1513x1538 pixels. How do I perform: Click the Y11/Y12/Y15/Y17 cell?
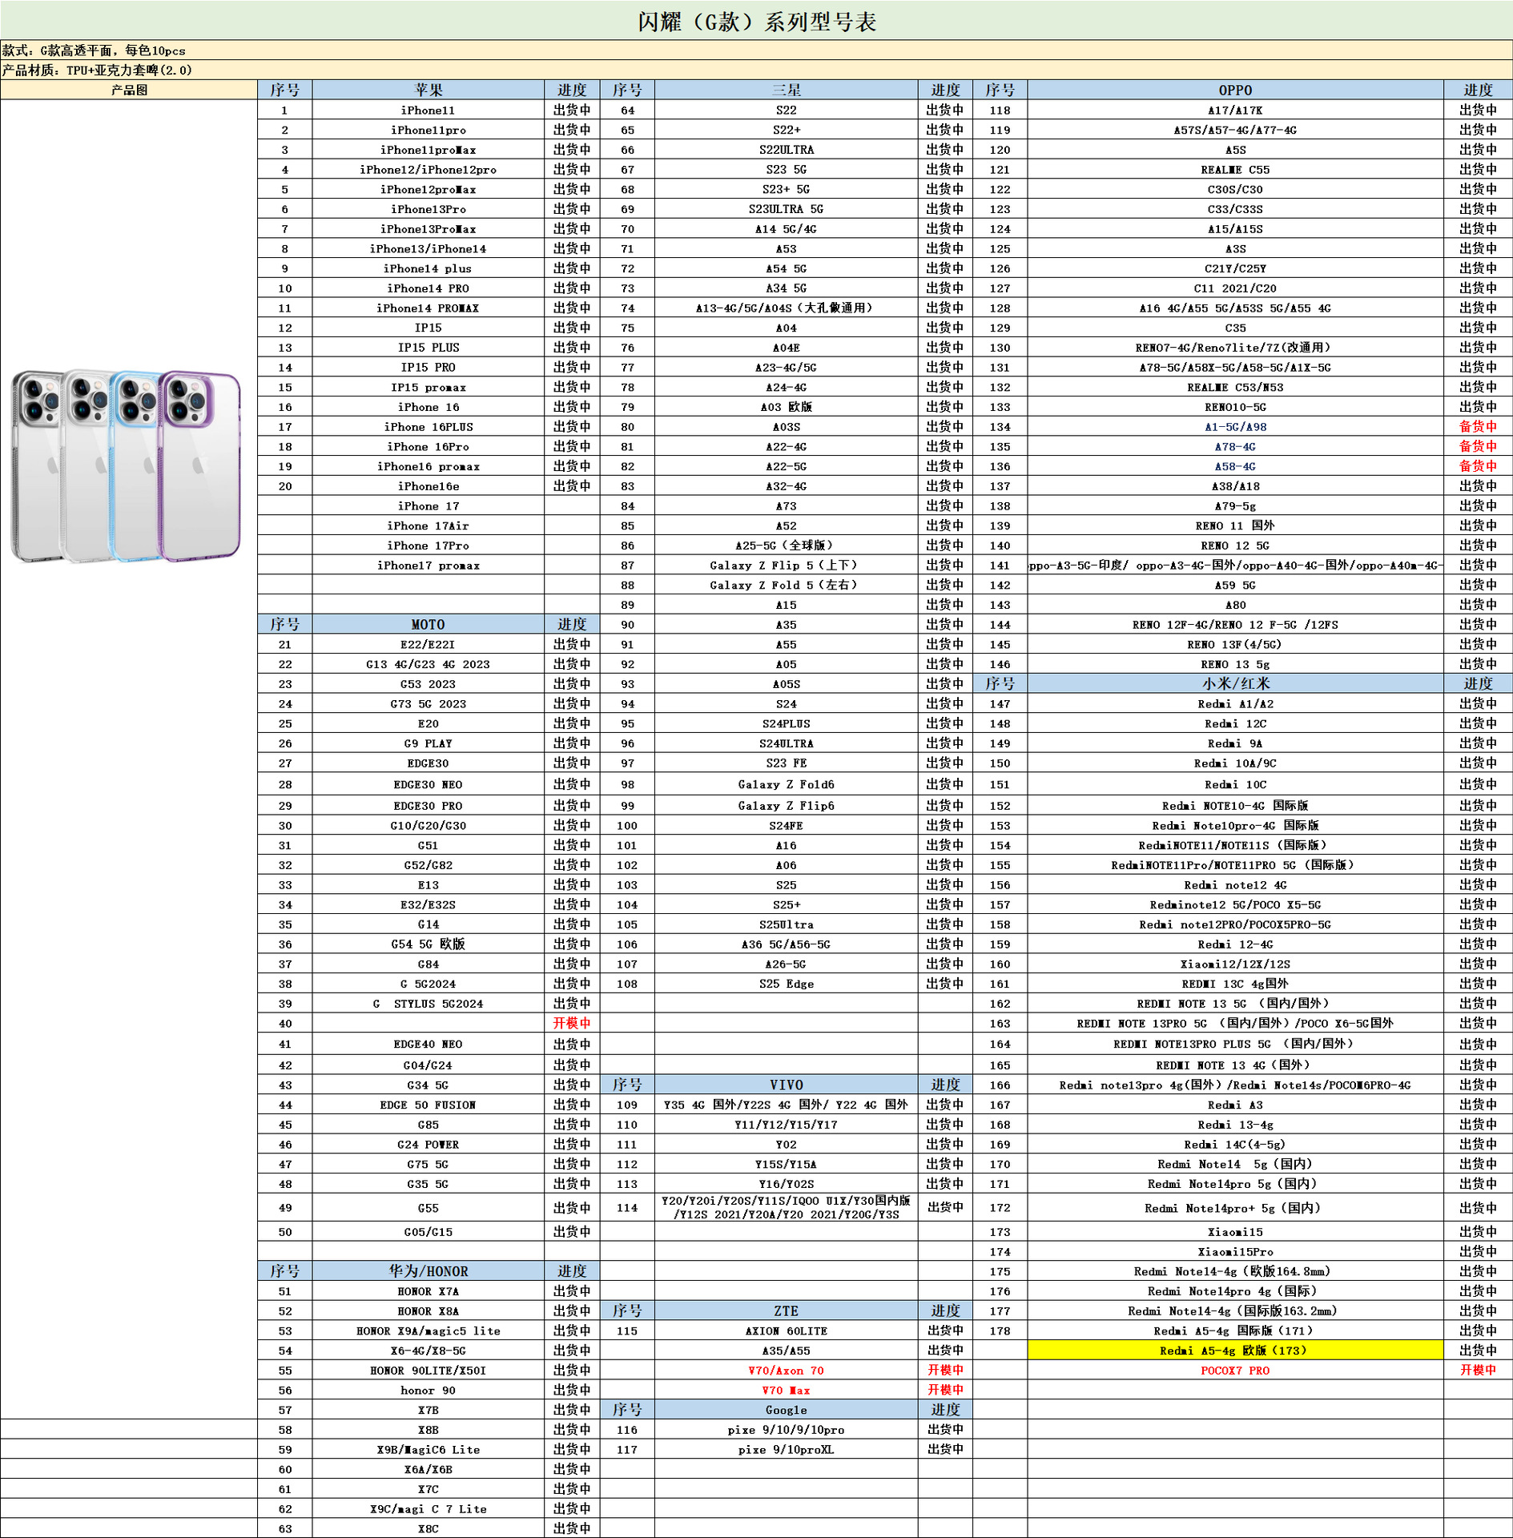coord(786,1125)
